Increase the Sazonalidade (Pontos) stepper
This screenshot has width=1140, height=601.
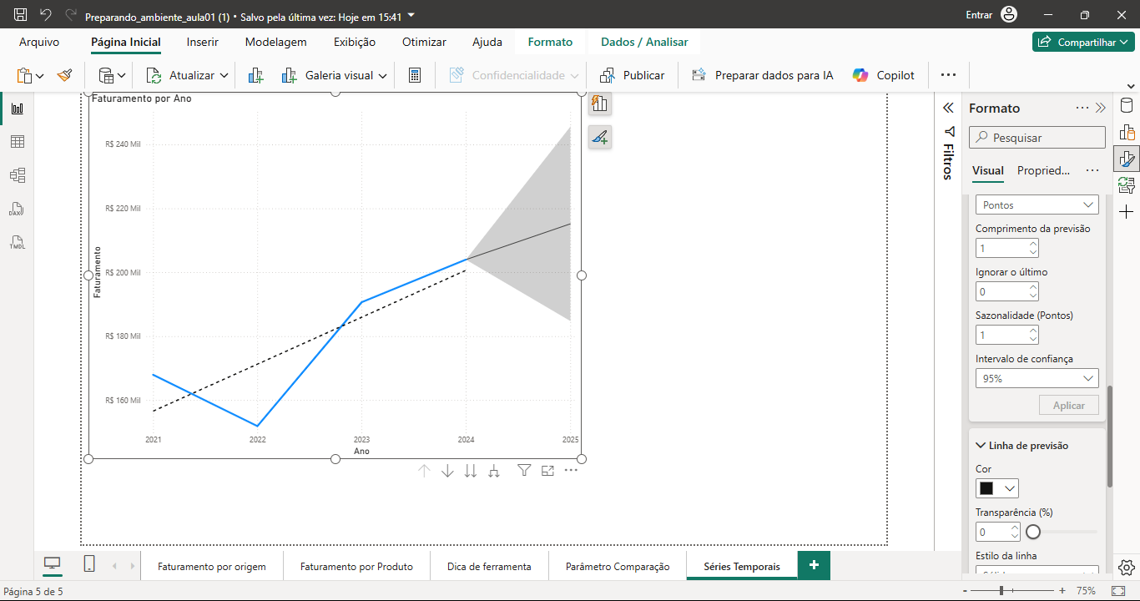coord(1033,331)
